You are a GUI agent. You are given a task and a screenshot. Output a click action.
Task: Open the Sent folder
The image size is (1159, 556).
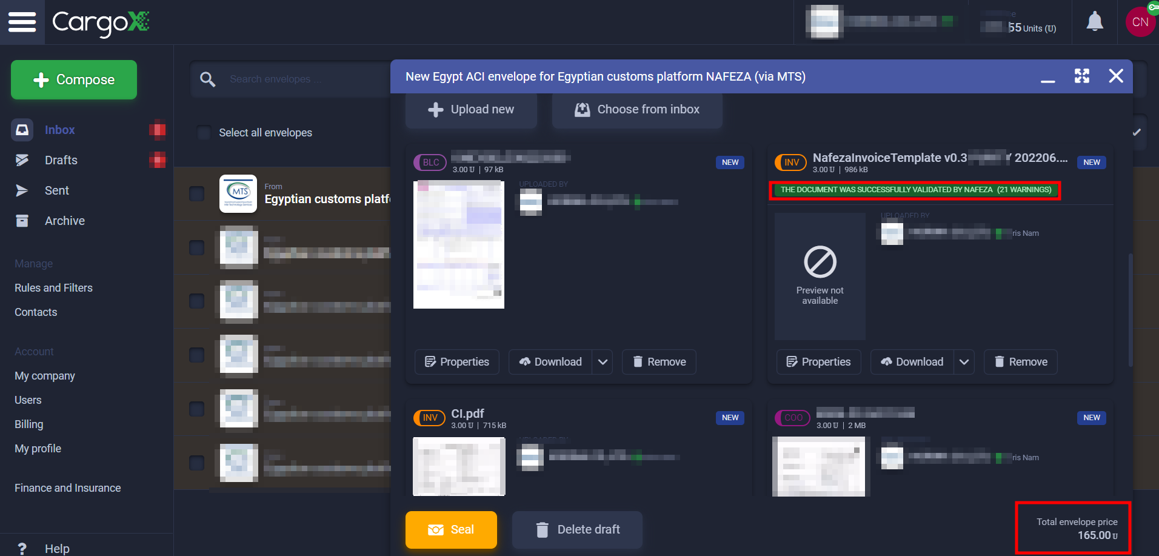coord(57,190)
